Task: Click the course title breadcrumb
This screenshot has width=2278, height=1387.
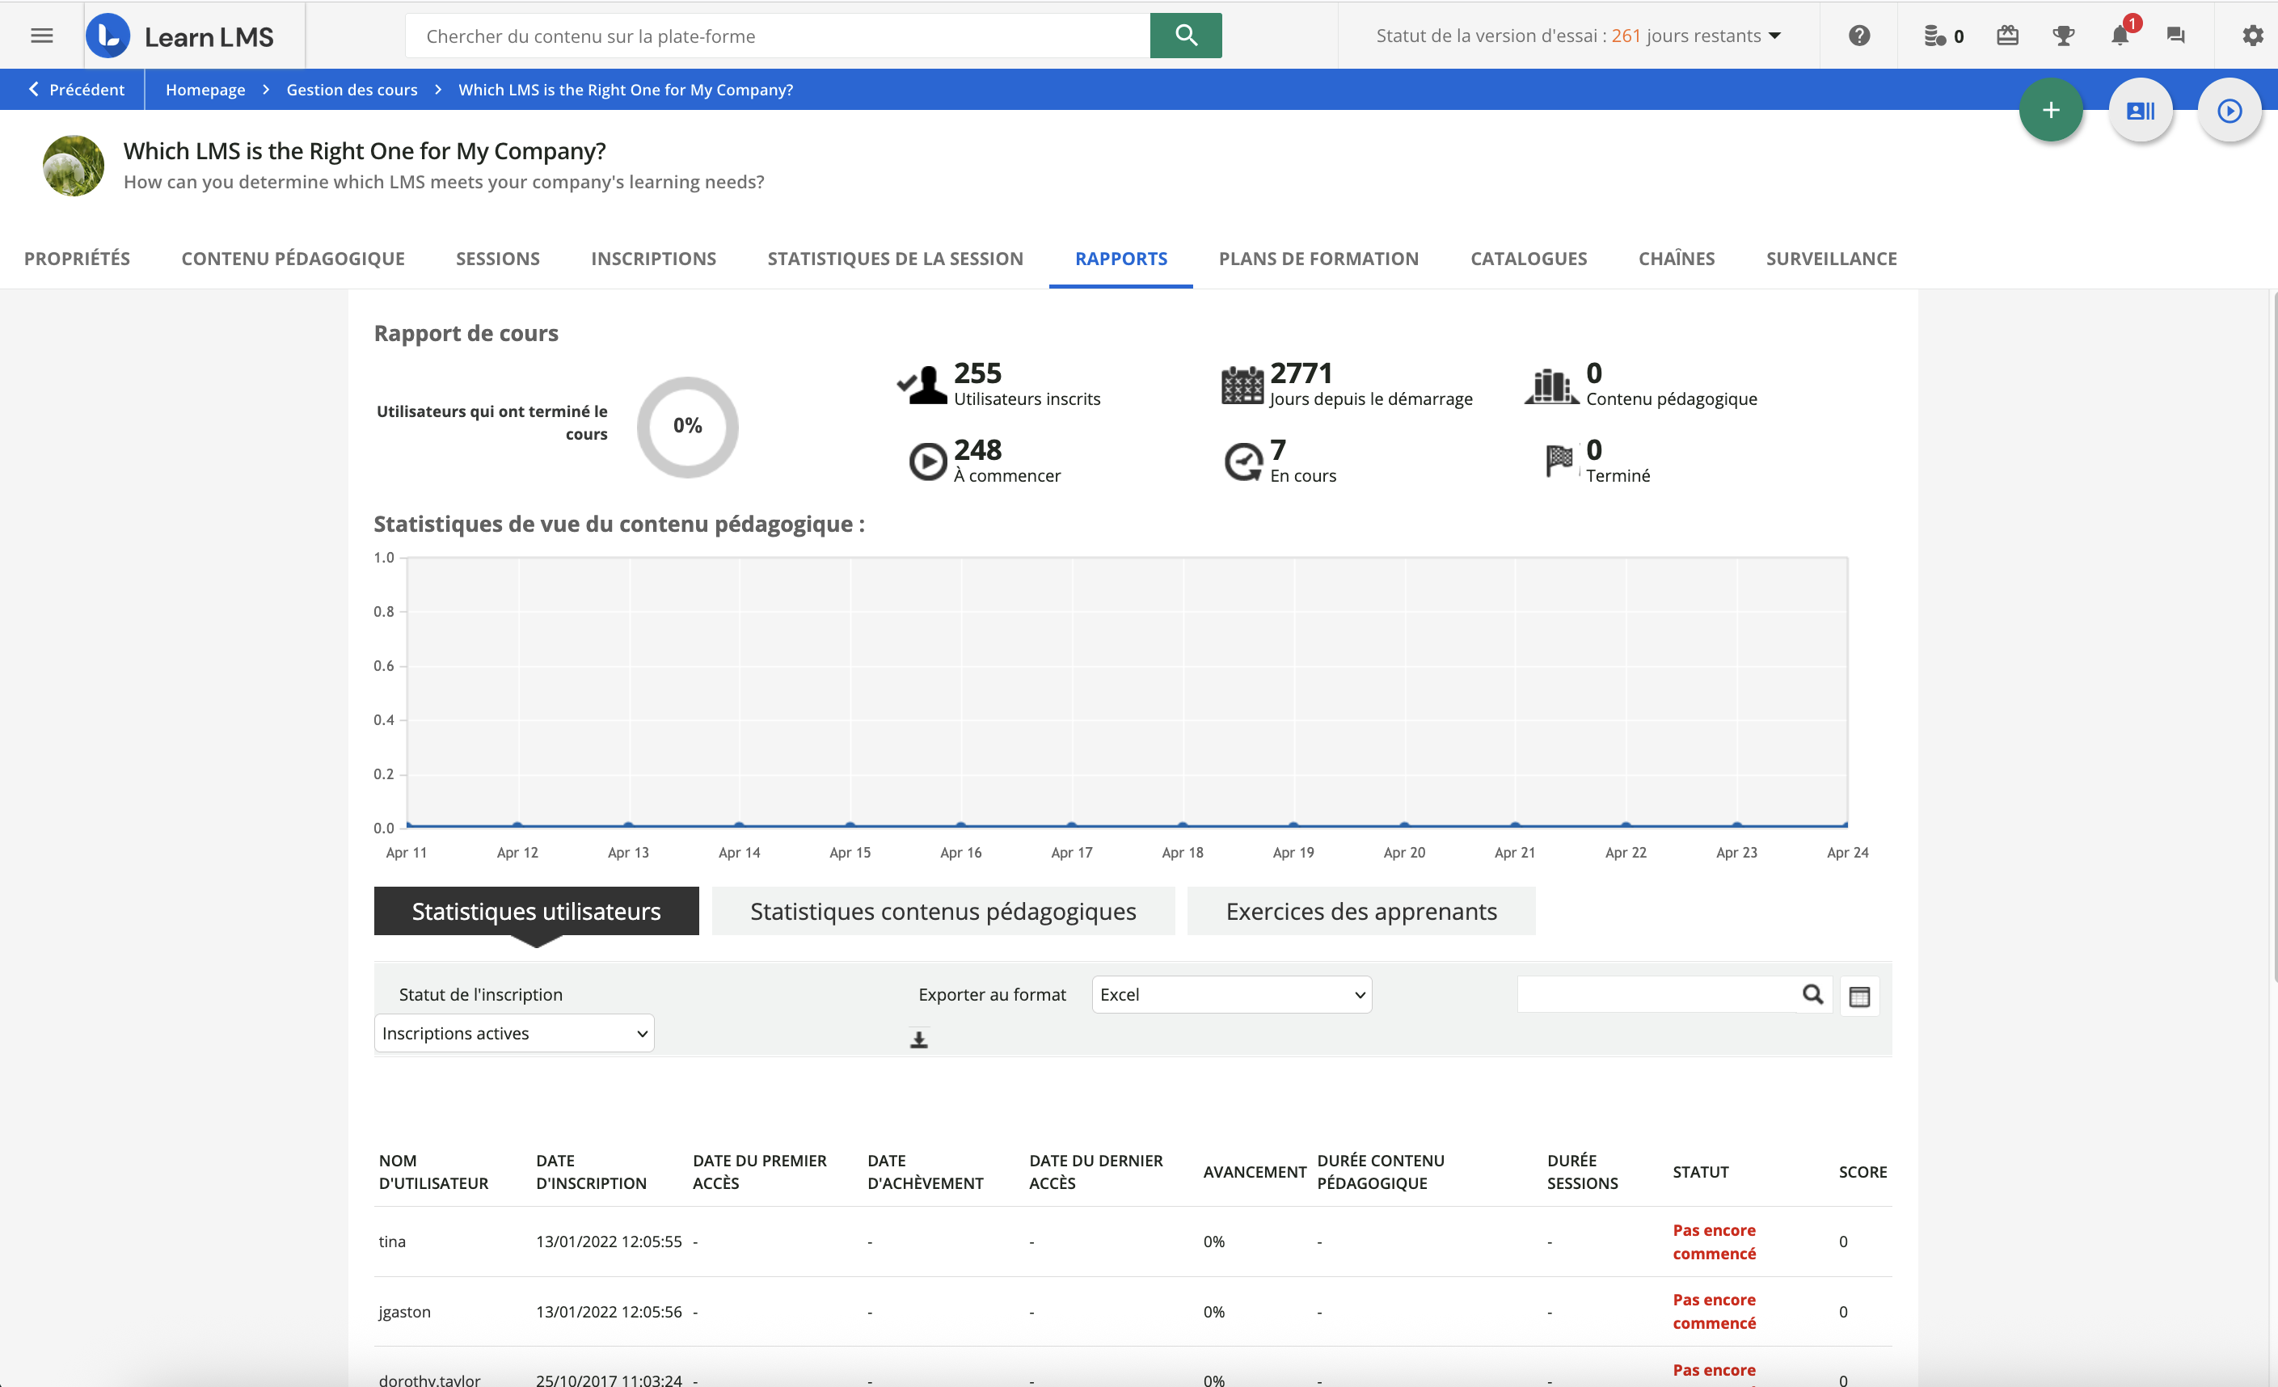Action: pos(625,90)
